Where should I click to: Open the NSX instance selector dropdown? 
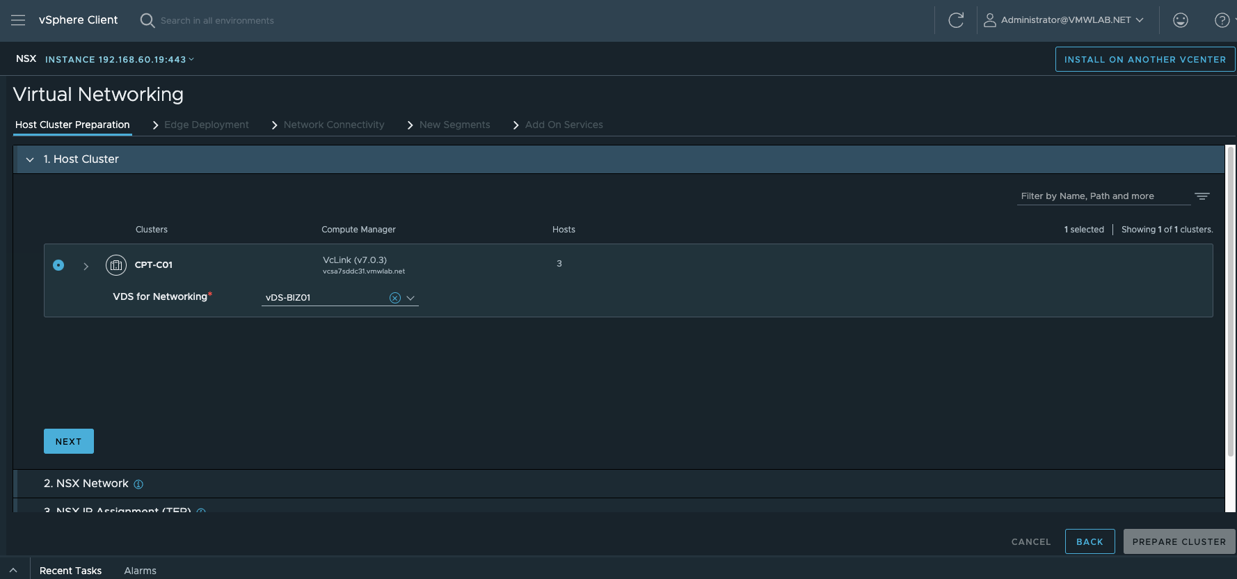click(120, 59)
